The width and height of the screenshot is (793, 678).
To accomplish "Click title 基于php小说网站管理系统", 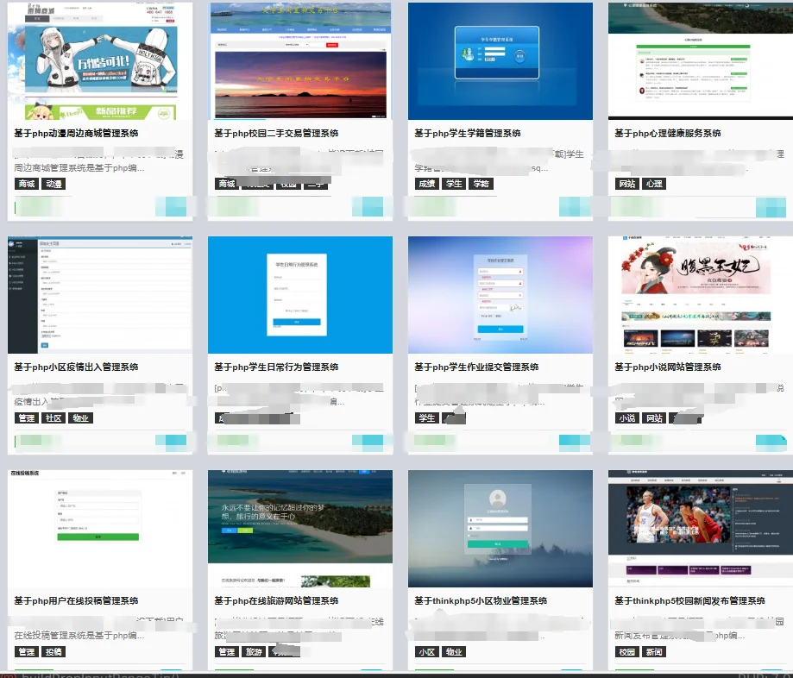I will (x=668, y=367).
